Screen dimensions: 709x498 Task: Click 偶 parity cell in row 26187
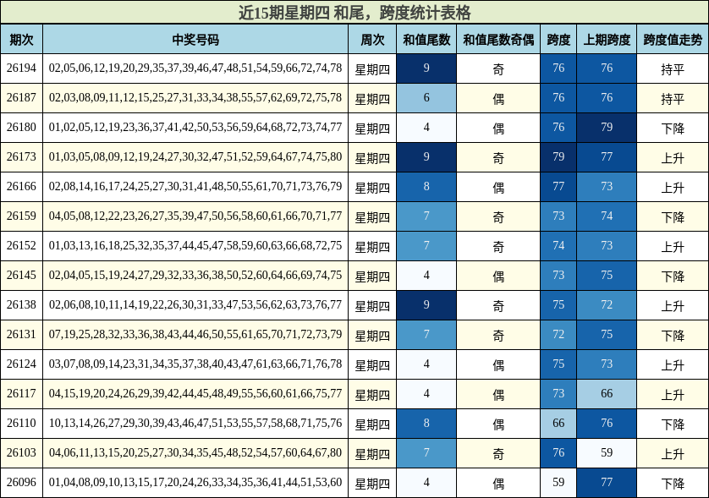pos(498,98)
